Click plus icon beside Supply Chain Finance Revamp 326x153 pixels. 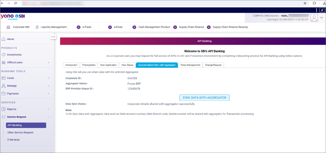point(209,27)
